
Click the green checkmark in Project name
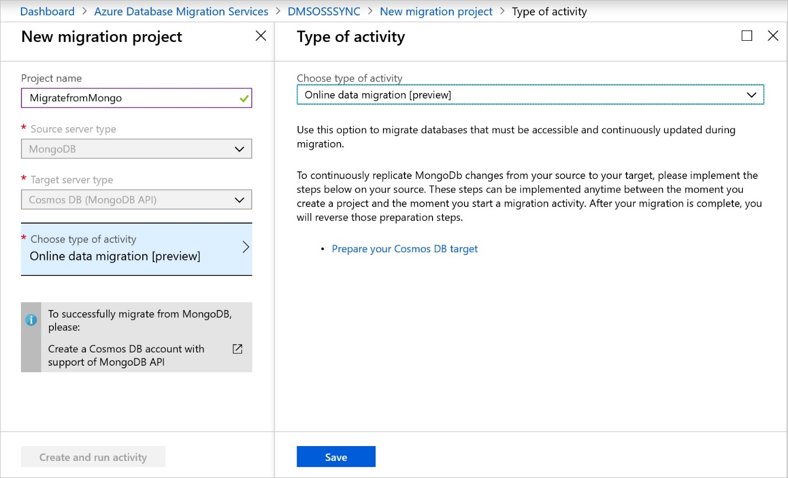(x=244, y=99)
